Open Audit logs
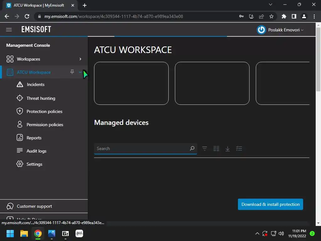 click(x=36, y=151)
